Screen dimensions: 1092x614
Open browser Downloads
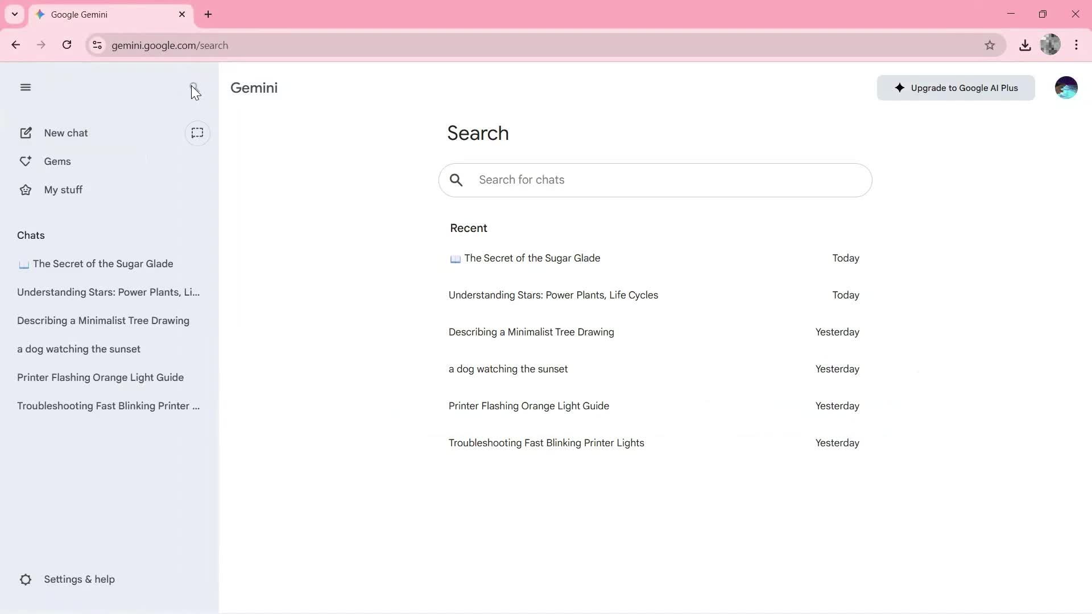[x=1025, y=45]
